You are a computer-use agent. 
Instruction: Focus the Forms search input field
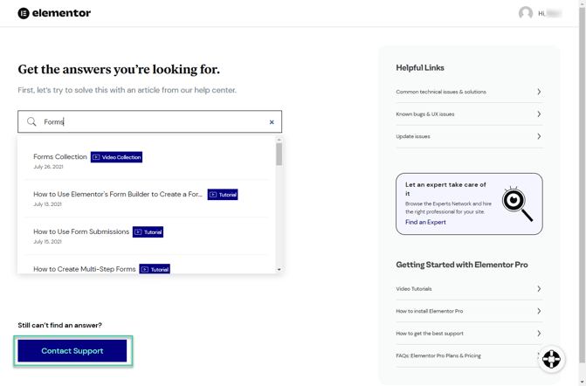coord(148,122)
